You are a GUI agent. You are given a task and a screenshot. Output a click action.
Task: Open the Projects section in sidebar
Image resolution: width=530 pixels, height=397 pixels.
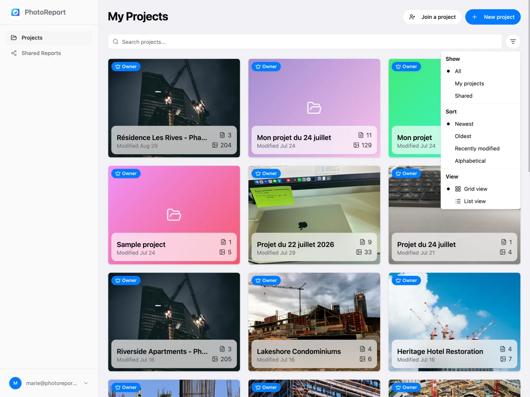point(49,38)
